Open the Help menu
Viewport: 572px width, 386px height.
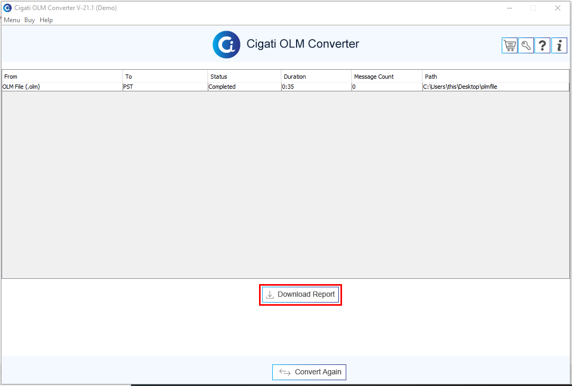(x=47, y=20)
